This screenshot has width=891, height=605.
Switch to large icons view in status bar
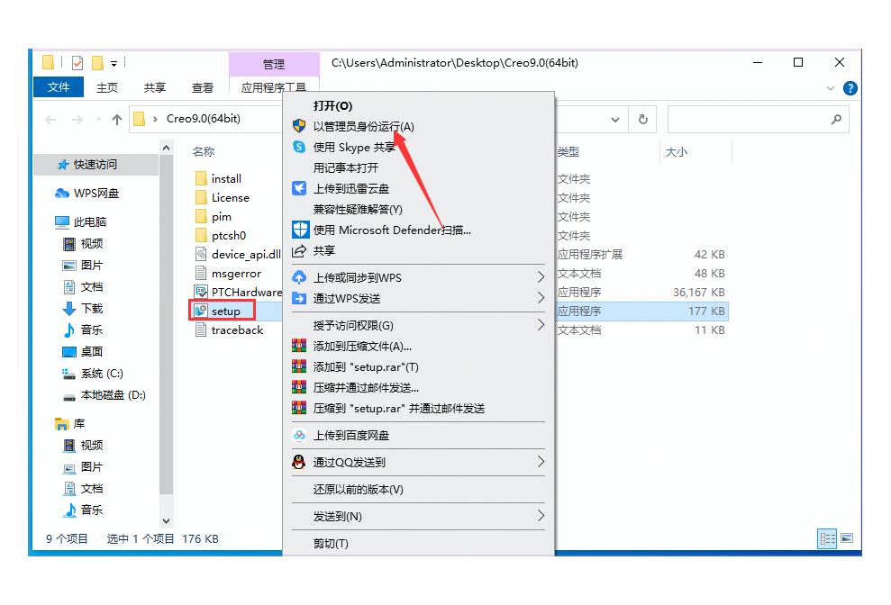pos(846,538)
